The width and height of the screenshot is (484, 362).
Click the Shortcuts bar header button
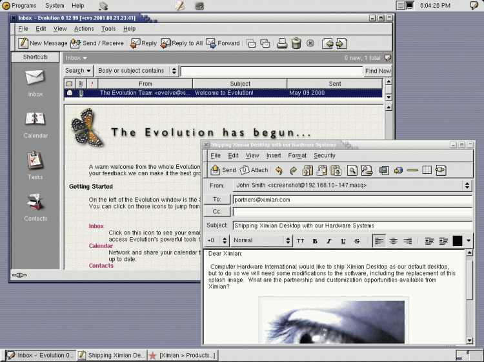(35, 57)
